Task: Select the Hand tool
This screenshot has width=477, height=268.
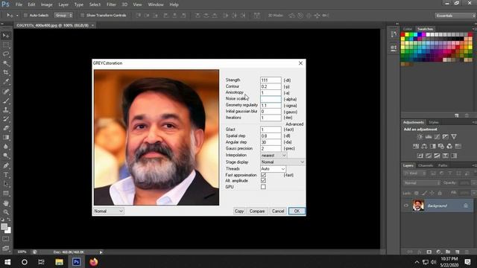Action: click(x=6, y=203)
